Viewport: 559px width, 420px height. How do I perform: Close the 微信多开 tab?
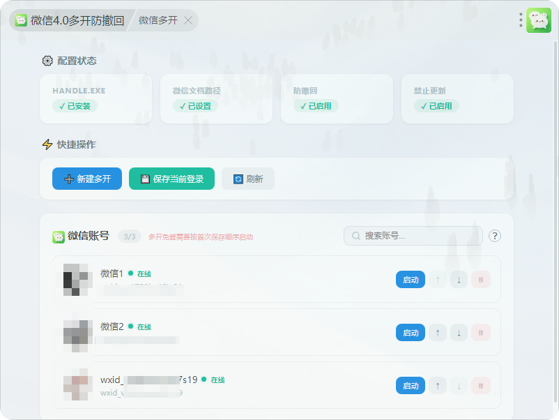tap(188, 21)
